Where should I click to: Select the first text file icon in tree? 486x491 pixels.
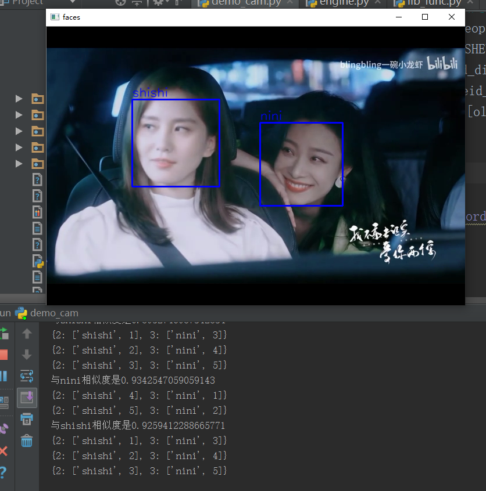[x=37, y=229]
